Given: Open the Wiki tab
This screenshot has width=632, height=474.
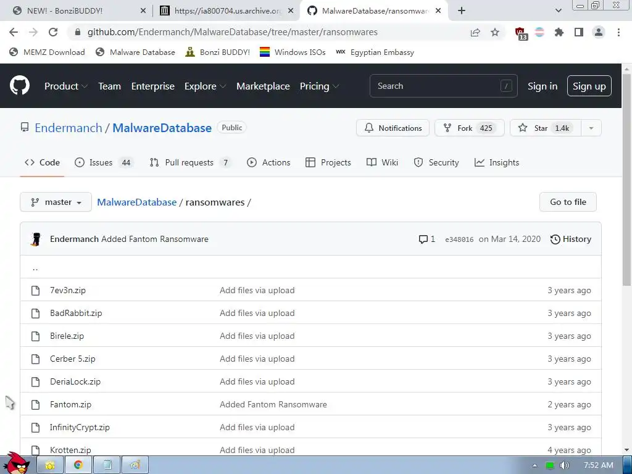Looking at the screenshot, I should click(x=382, y=162).
